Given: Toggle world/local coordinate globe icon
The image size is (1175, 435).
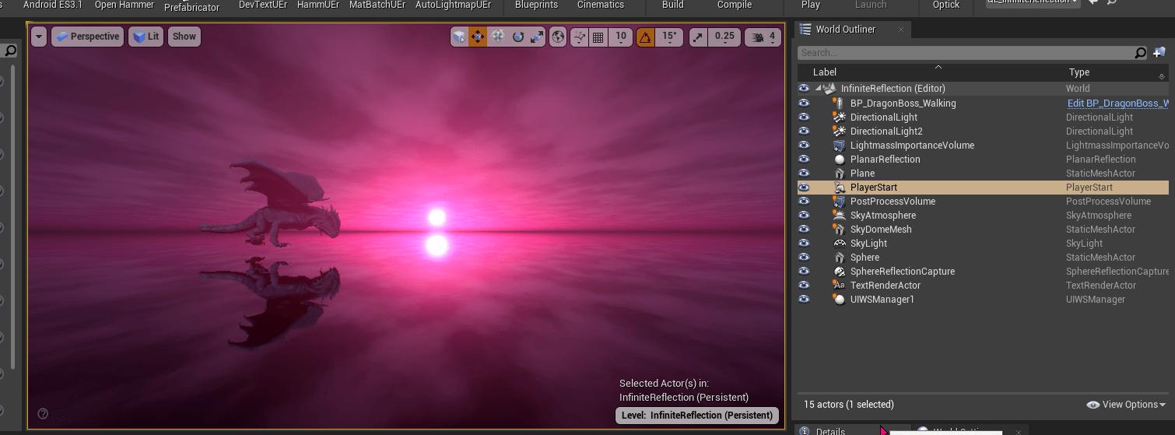Looking at the screenshot, I should pos(558,37).
